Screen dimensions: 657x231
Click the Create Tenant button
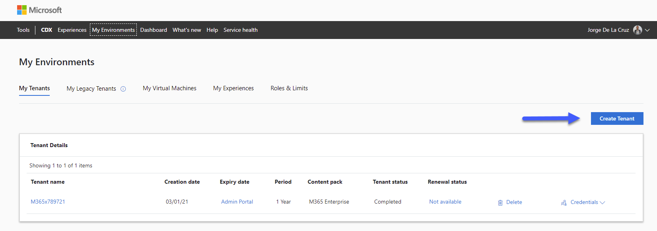pos(617,118)
